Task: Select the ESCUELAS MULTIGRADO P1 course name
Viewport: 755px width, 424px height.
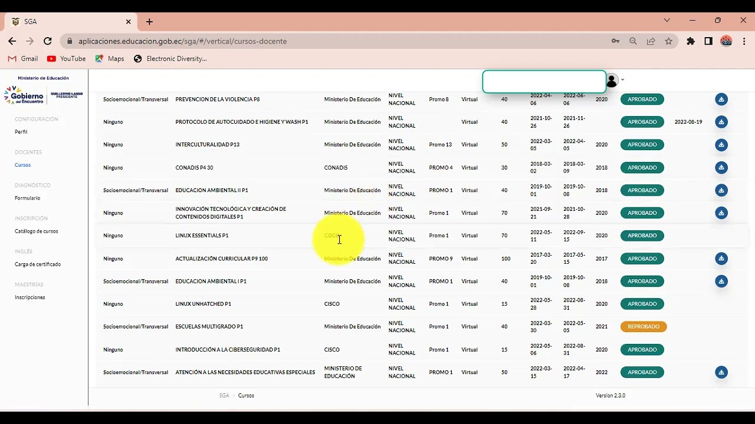Action: click(209, 327)
